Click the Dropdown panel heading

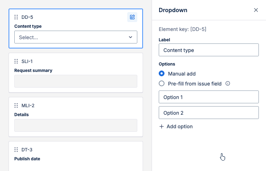(173, 10)
